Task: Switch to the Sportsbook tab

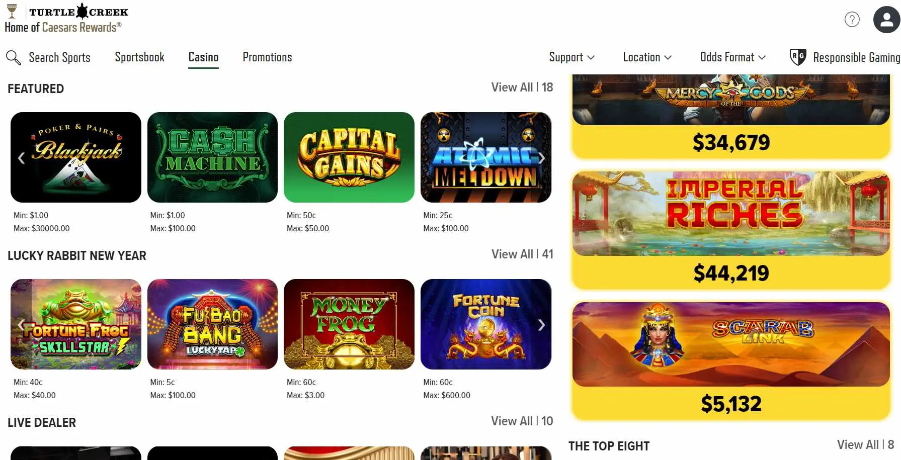Action: pos(139,57)
